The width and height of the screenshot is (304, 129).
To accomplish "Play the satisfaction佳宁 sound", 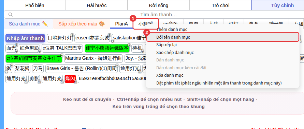I will [x=129, y=38].
